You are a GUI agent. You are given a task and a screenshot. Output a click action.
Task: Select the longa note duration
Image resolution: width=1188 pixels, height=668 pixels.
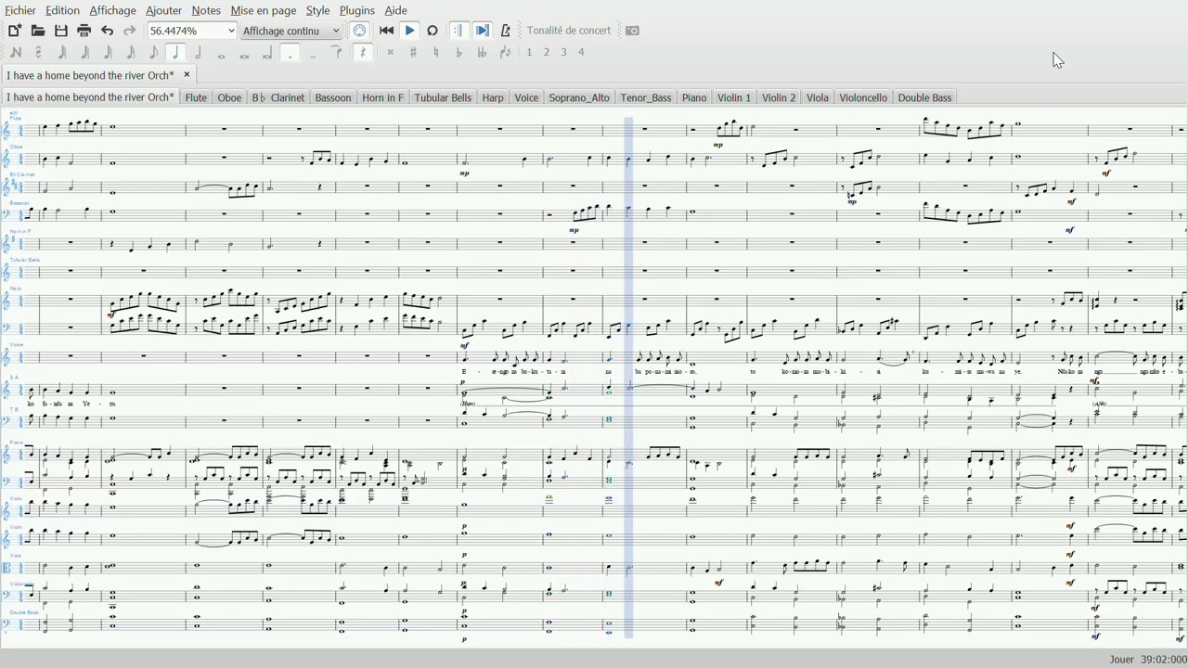(267, 53)
